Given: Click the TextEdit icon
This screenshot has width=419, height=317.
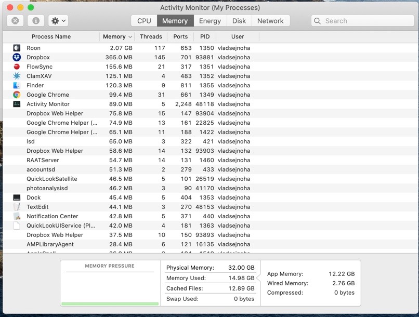Looking at the screenshot, I should point(17,207).
